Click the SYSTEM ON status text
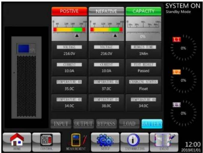The height and width of the screenshot is (153, 203). click(183, 6)
